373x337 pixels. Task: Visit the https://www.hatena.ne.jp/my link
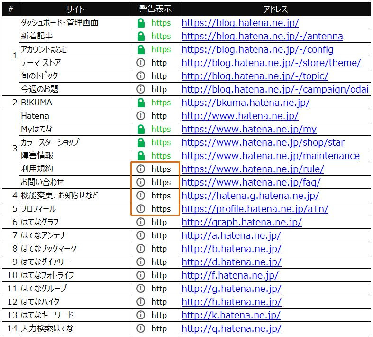[x=249, y=129]
